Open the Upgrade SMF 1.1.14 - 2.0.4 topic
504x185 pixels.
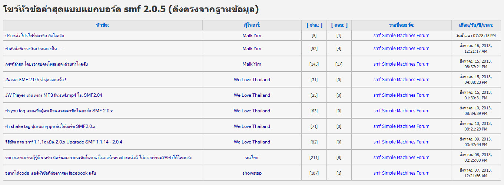click(63, 142)
